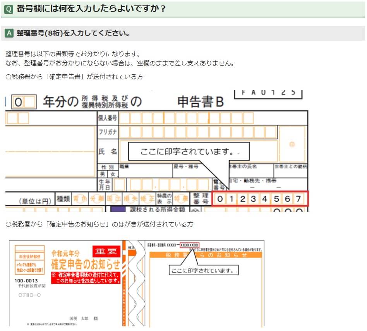Click the green A answer icon
Screen dimensions: 367x331
(9, 33)
